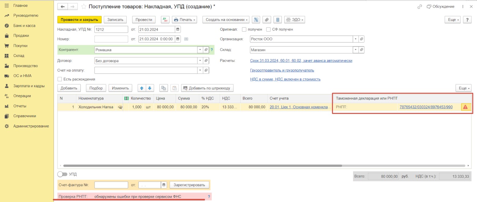Click Подбор button
Screen dimensions: 477x202
click(x=96, y=88)
